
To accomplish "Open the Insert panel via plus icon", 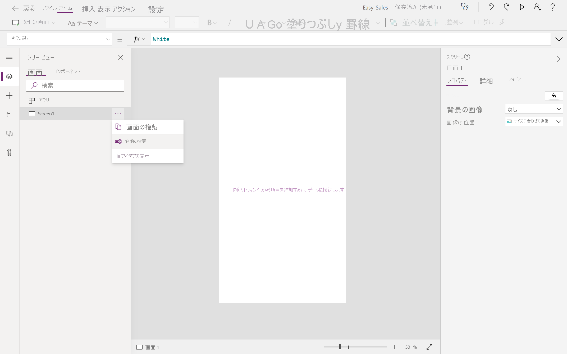I will 9,96.
